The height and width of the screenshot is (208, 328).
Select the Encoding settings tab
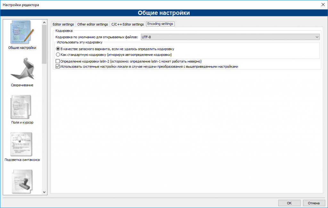[160, 24]
